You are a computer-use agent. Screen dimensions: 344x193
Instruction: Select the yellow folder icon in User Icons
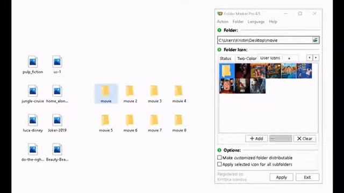(227, 71)
